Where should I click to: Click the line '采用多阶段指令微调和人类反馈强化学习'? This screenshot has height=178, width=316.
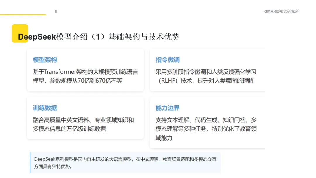206,72
